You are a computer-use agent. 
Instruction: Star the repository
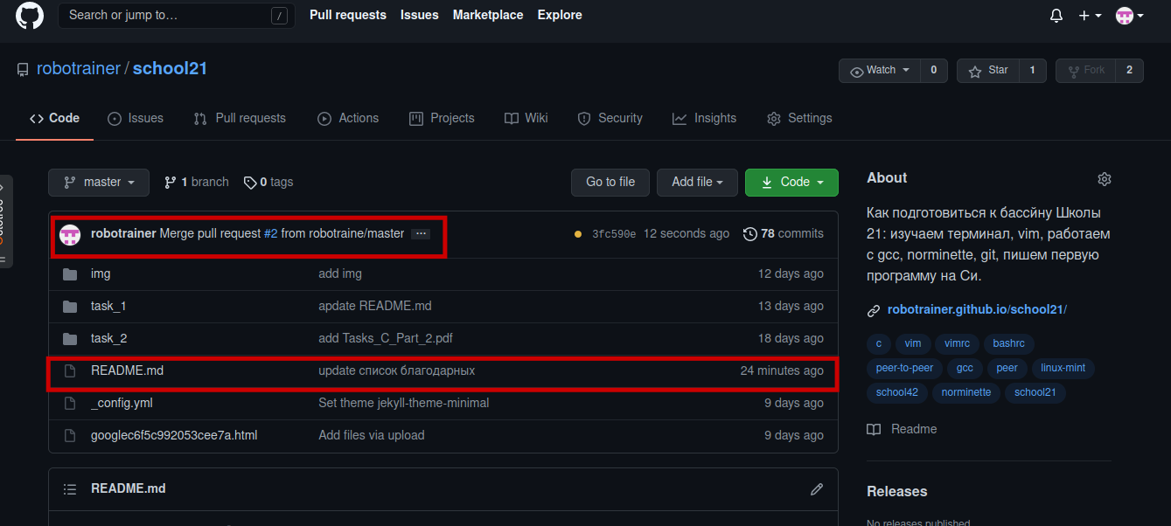click(987, 71)
